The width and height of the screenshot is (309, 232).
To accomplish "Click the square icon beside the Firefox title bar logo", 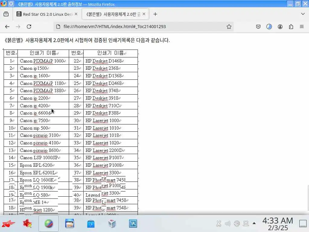I will pos(11,4).
